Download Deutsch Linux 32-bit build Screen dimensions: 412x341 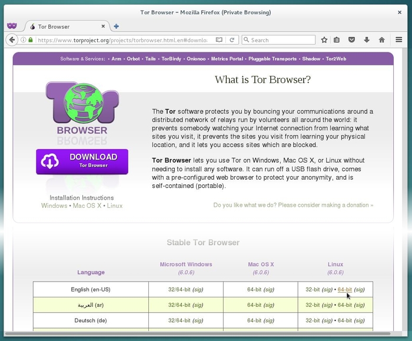pyautogui.click(x=313, y=320)
